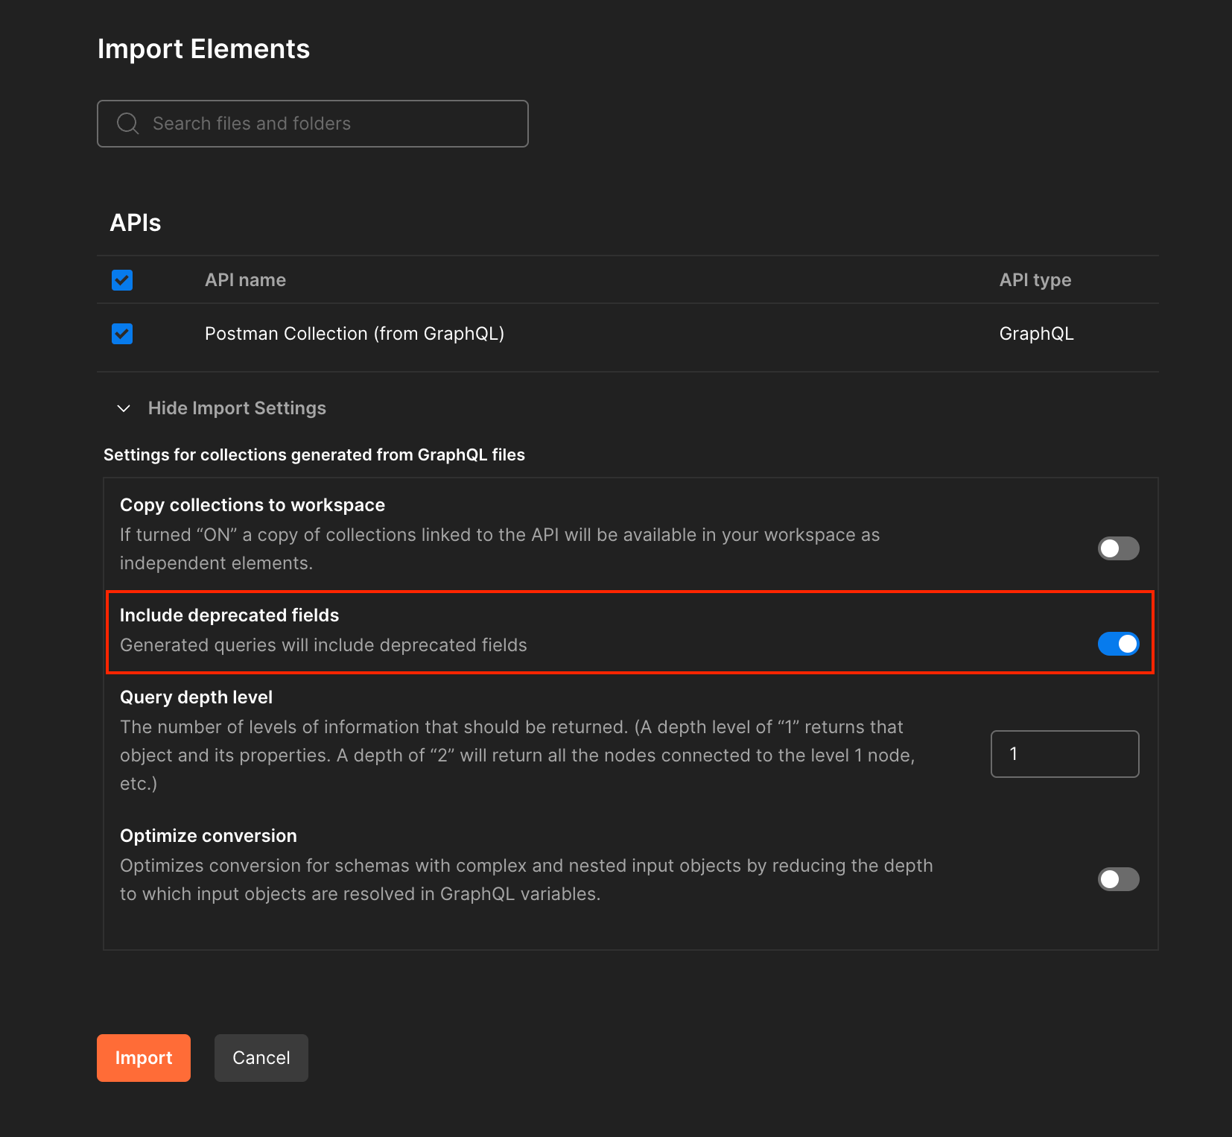Click the GraphQL type cell
Screen dimensions: 1232x1137
coord(1036,334)
